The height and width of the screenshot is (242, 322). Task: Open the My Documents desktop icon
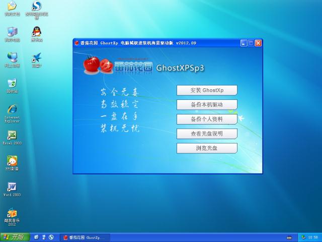[12, 9]
